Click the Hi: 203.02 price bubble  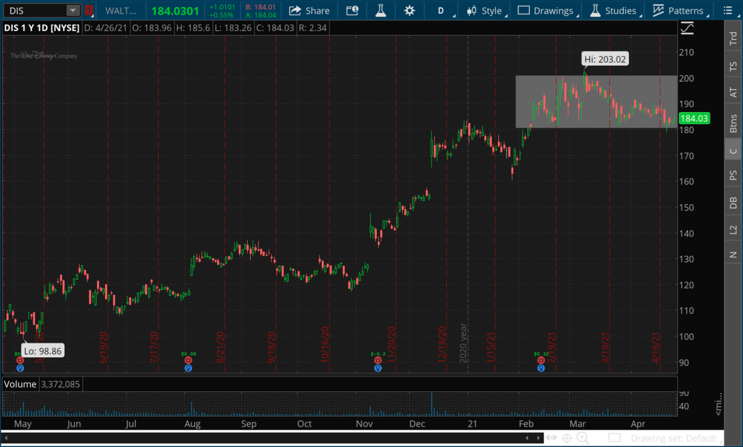point(604,59)
